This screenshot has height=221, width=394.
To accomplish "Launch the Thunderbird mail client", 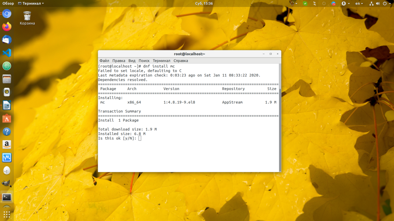I will (7, 40).
